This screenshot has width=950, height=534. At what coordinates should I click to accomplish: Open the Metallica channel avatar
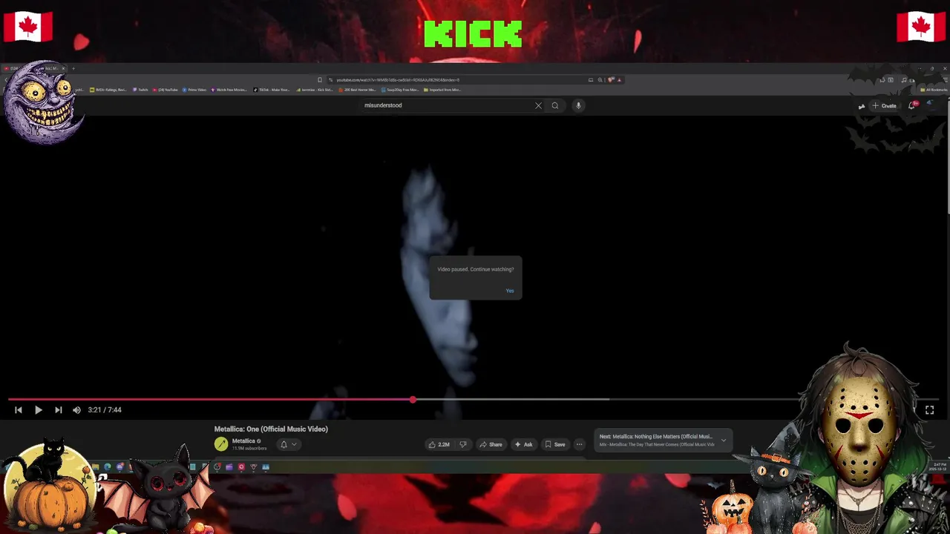tap(221, 444)
